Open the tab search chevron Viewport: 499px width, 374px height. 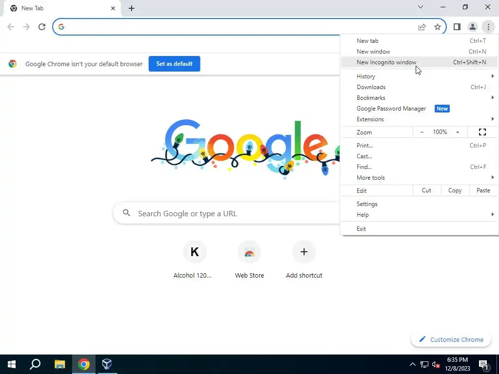pos(421,7)
